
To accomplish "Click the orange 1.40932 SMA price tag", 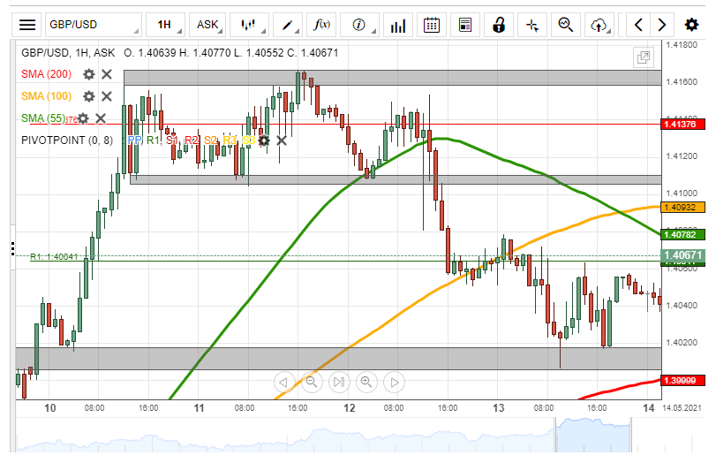I will [683, 208].
